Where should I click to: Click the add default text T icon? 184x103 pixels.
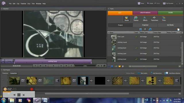click(x=101, y=66)
